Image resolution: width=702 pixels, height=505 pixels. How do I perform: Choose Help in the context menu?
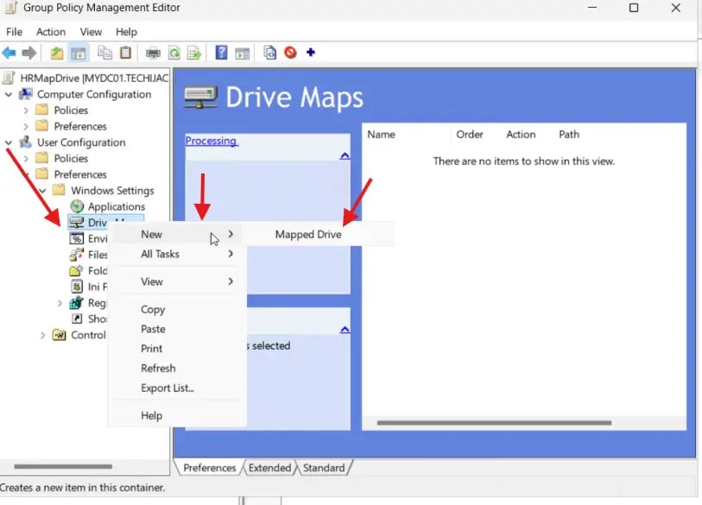pyautogui.click(x=177, y=416)
